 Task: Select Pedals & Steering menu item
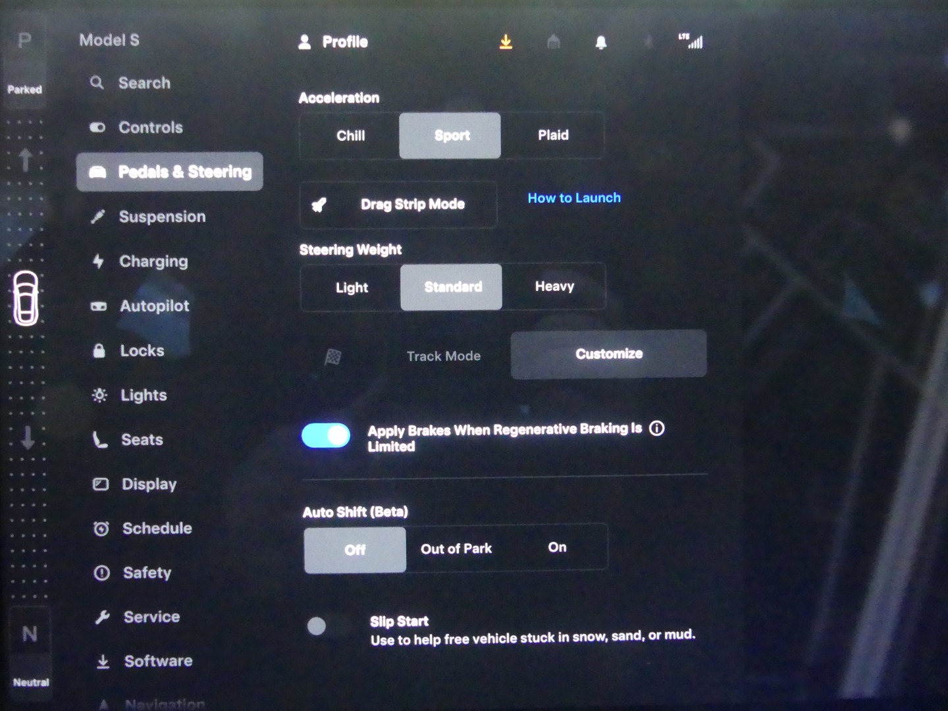click(x=170, y=172)
